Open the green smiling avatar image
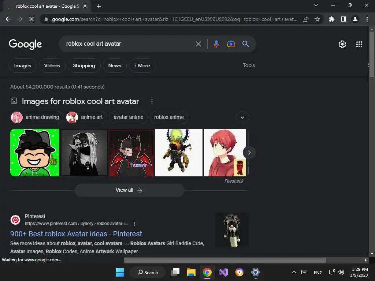 [35, 153]
